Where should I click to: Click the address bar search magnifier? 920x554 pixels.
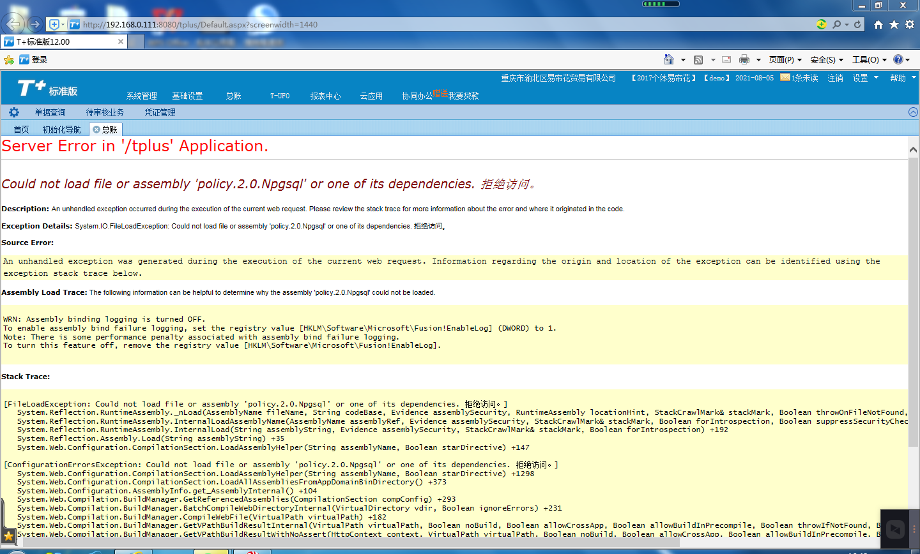point(836,24)
